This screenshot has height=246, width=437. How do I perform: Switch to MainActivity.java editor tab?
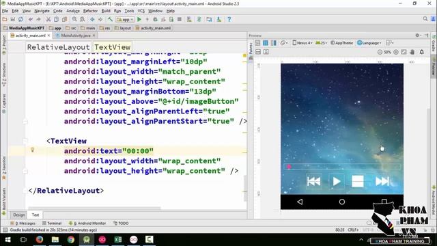click(76, 36)
